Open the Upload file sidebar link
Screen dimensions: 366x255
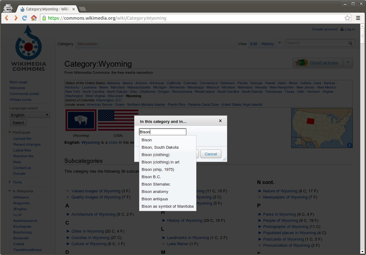tap(22, 139)
